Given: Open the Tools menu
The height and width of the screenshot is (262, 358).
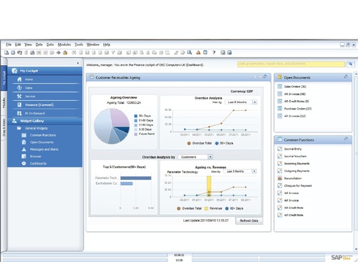Looking at the screenshot, I should pos(79,44).
